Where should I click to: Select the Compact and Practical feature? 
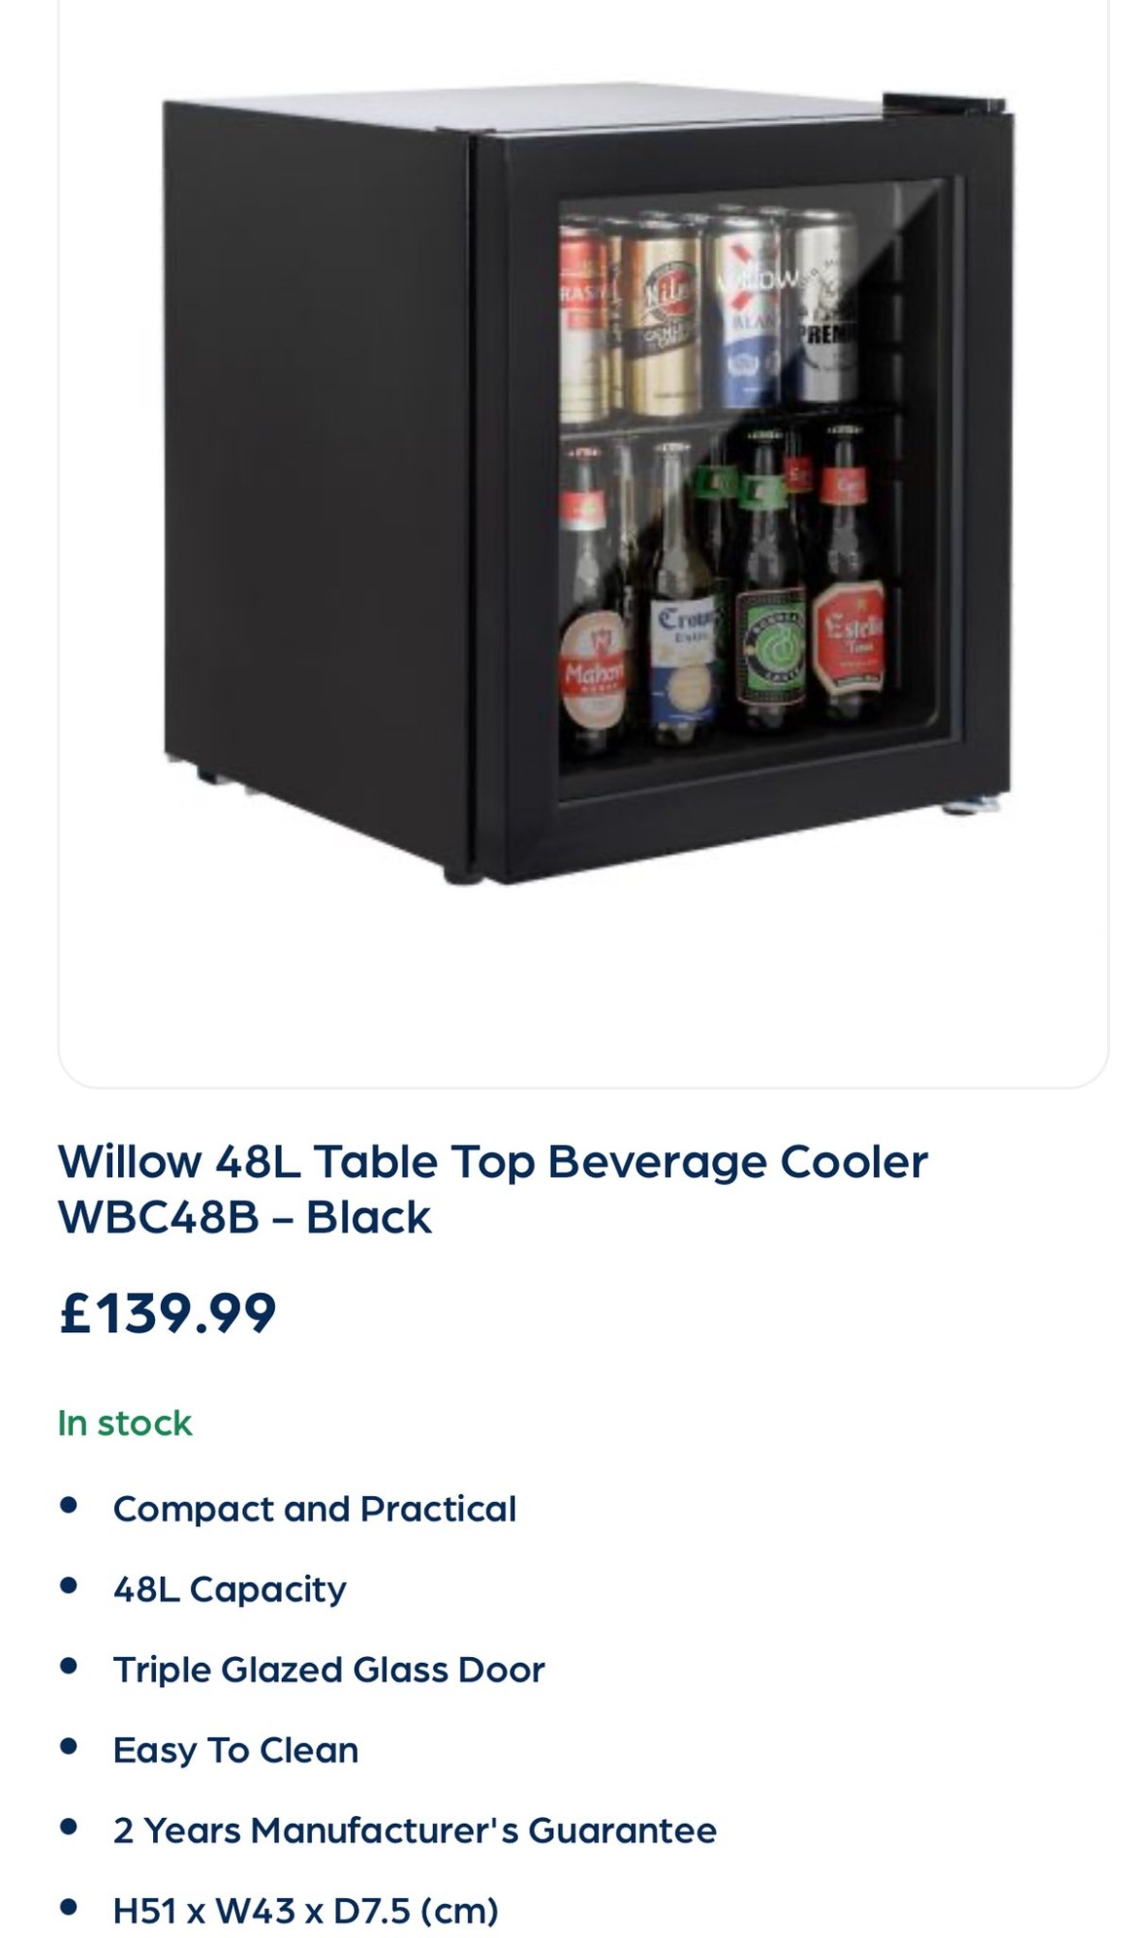(x=315, y=1510)
